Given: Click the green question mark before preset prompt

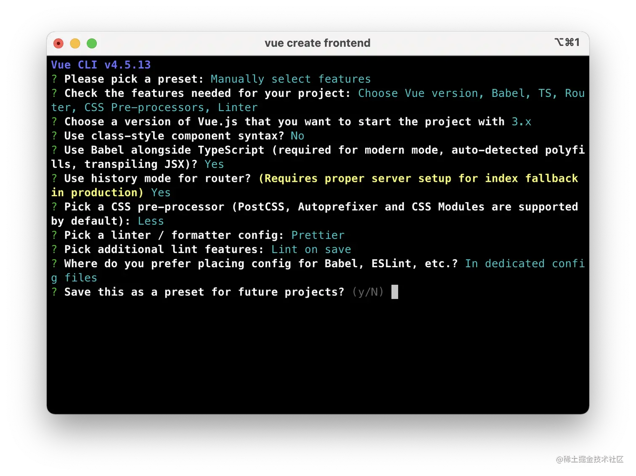Looking at the screenshot, I should [54, 79].
